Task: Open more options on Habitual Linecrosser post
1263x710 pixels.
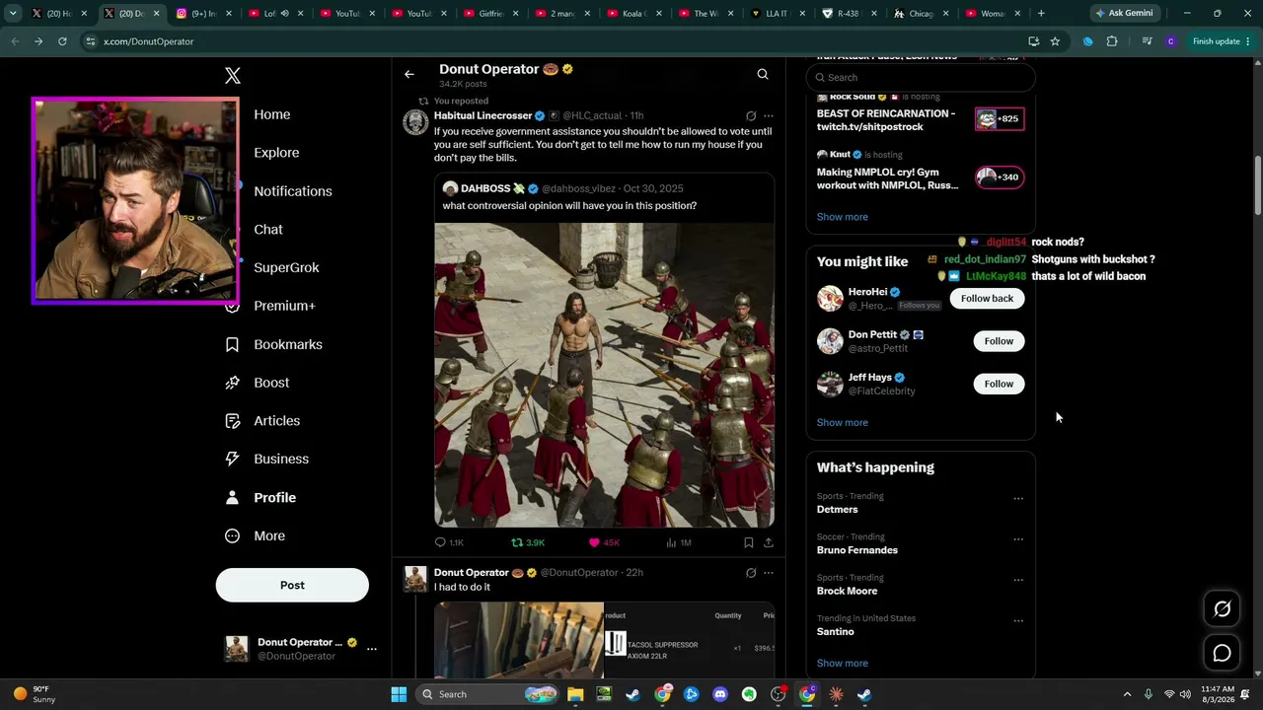Action: [x=769, y=116]
